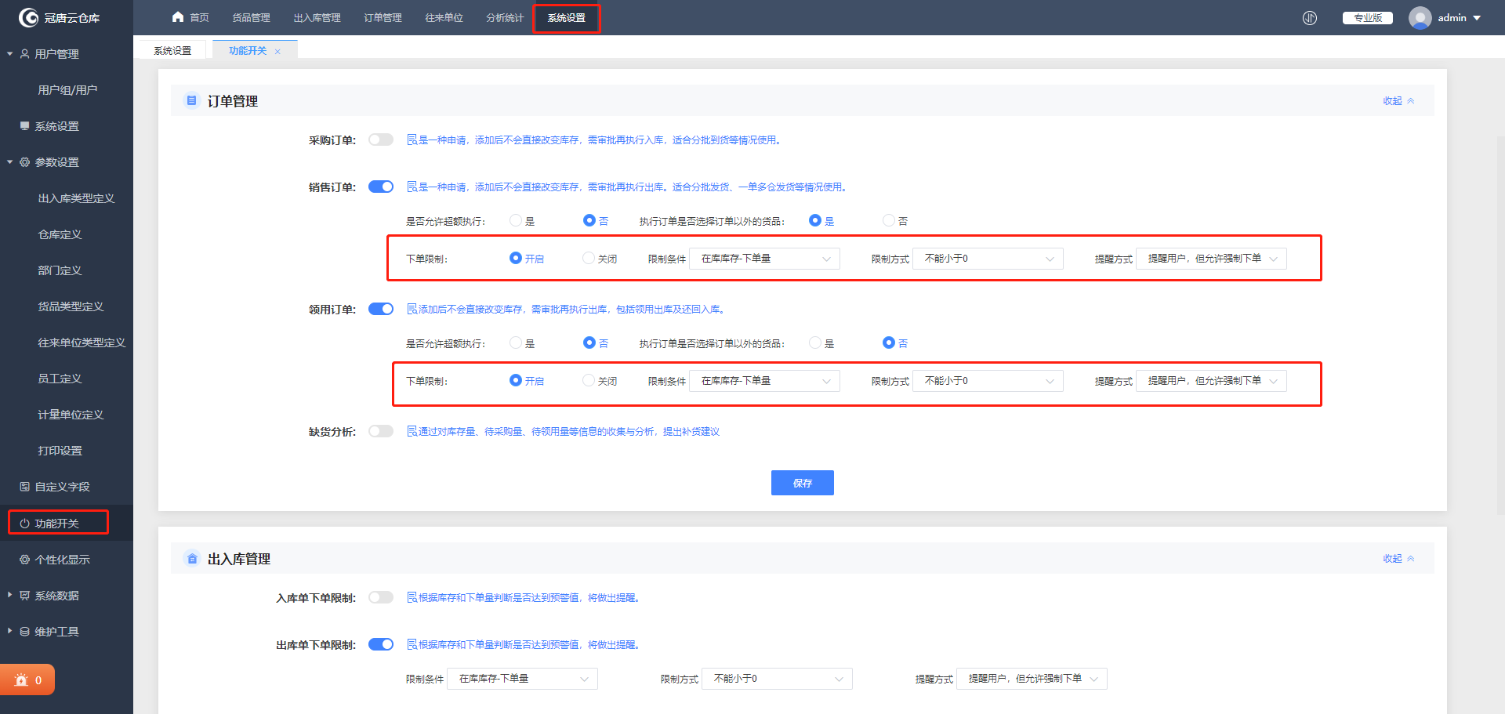This screenshot has height=714, width=1505.
Task: Open the admin account dropdown arrow
Action: tap(1477, 18)
